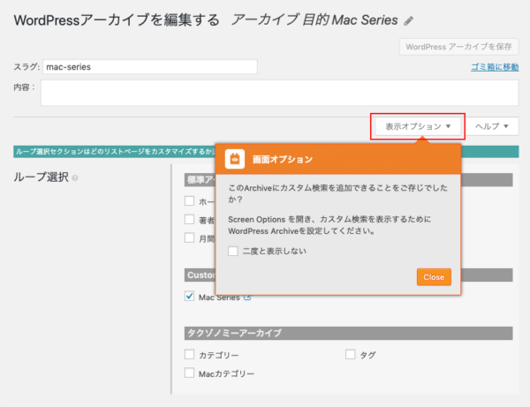The width and height of the screenshot is (530, 407).
Task: Expand the ヘルプ dropdown
Action: (492, 126)
